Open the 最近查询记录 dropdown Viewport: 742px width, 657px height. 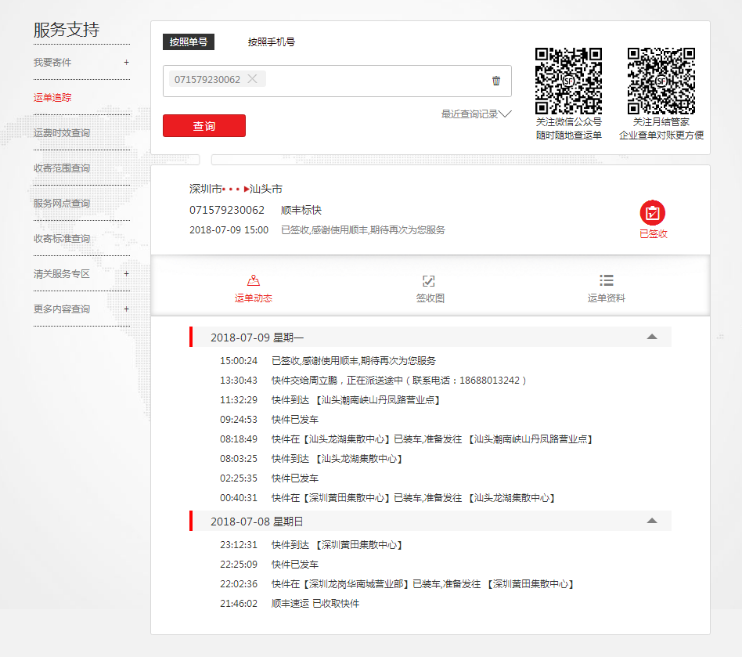[x=476, y=114]
